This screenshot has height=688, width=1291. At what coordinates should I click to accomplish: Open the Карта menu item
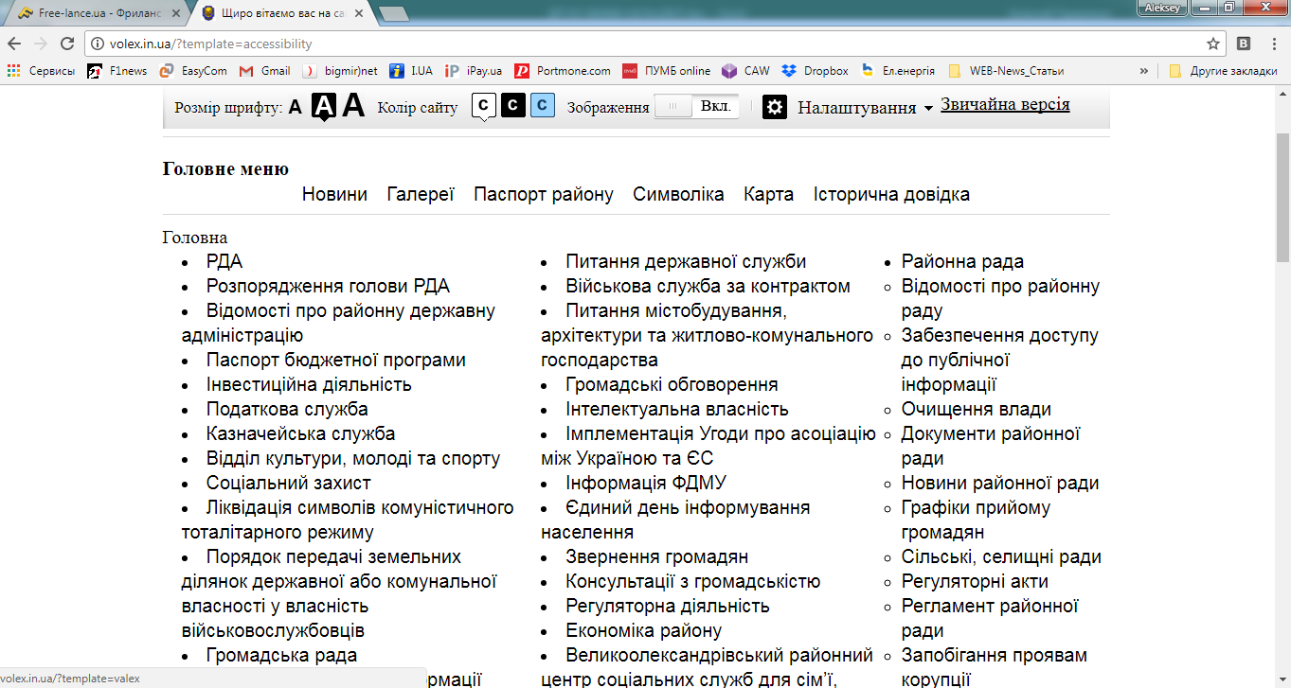[x=768, y=194]
